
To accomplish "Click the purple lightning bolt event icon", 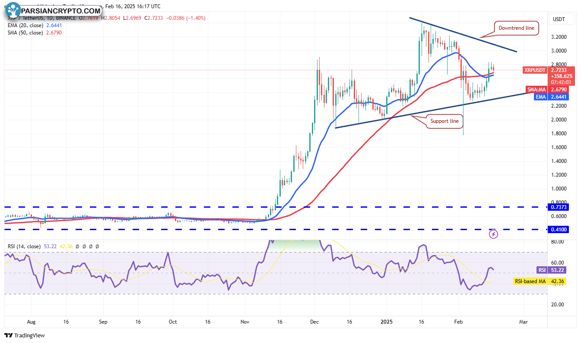I will pos(494,234).
